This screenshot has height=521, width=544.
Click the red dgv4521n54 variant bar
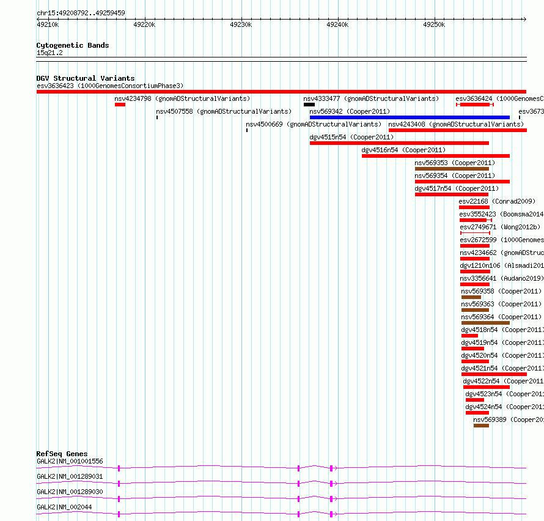coord(494,374)
